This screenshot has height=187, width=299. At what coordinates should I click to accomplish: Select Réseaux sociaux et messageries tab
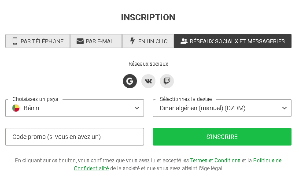[x=233, y=41]
